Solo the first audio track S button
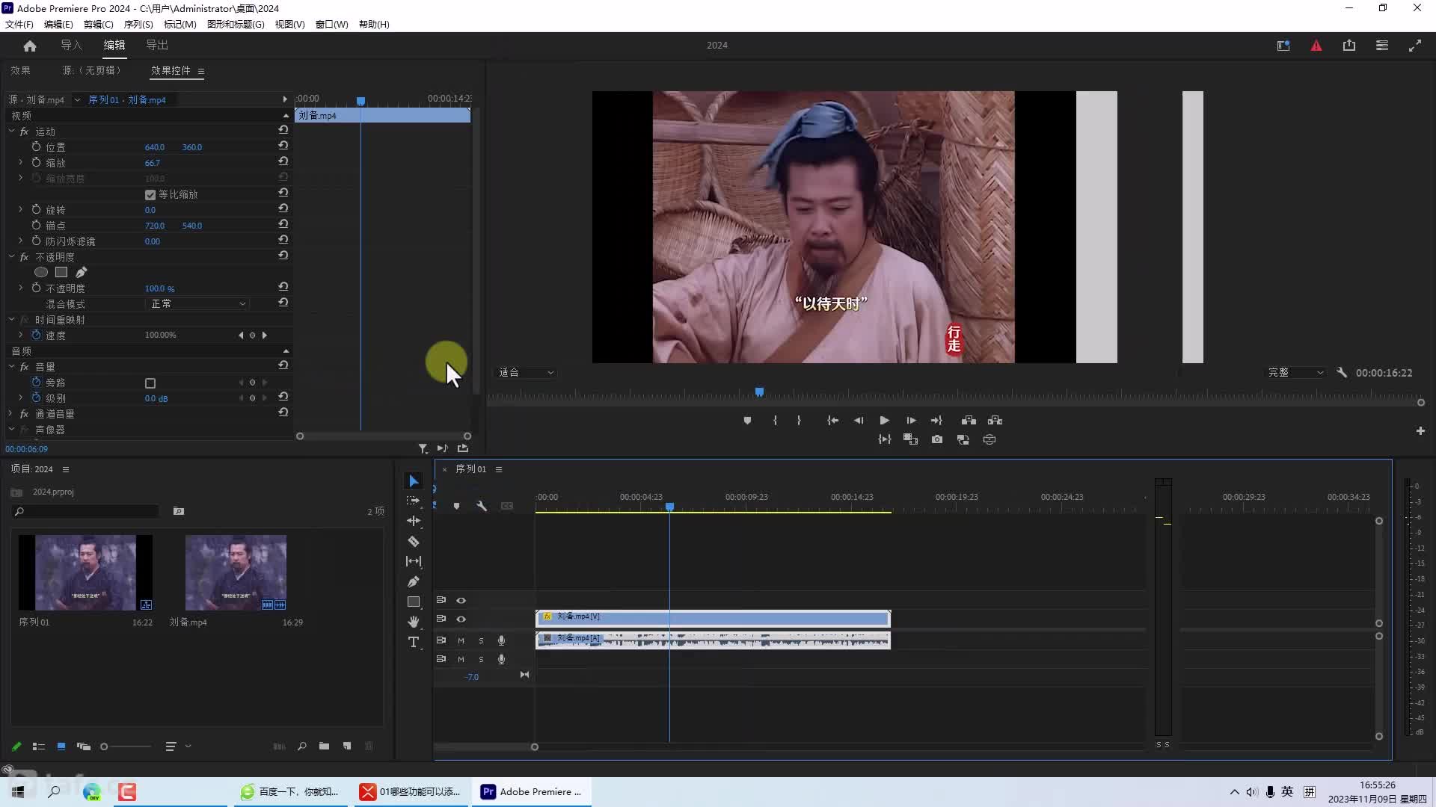The height and width of the screenshot is (807, 1436). click(481, 641)
